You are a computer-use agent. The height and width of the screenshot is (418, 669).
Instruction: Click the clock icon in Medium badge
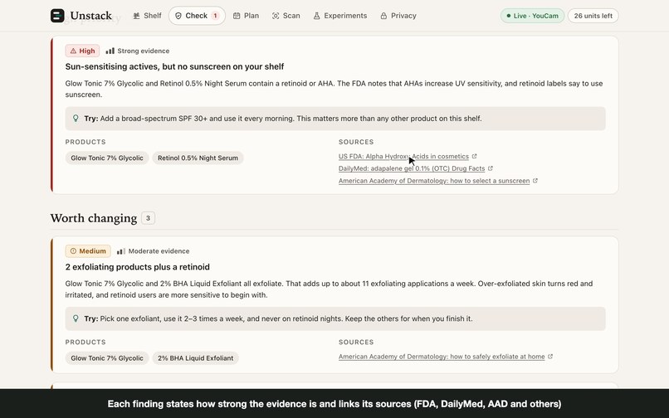click(x=73, y=251)
